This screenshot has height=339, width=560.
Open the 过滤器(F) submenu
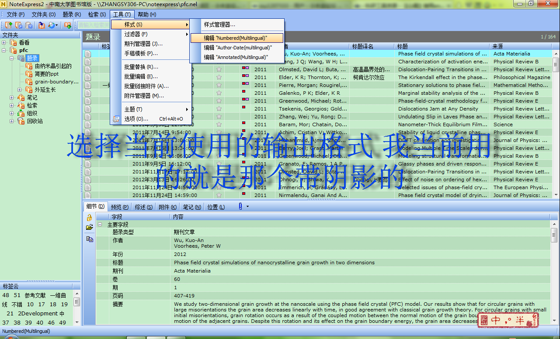[151, 34]
